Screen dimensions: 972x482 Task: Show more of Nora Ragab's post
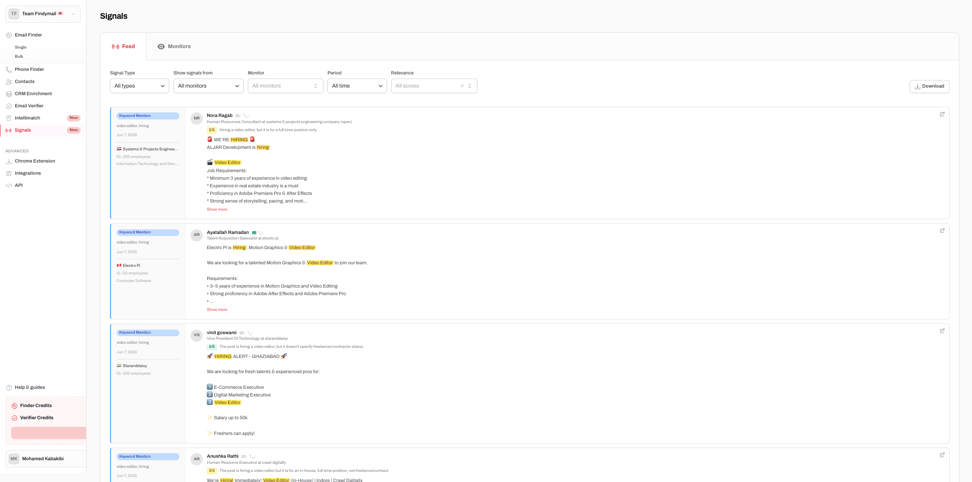(217, 209)
